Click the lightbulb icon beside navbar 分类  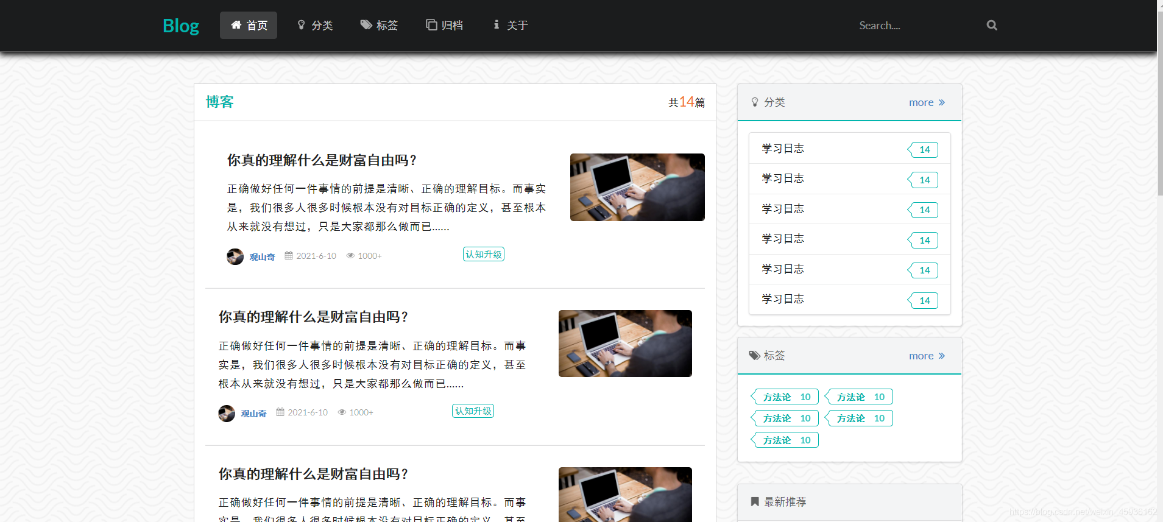(x=301, y=25)
